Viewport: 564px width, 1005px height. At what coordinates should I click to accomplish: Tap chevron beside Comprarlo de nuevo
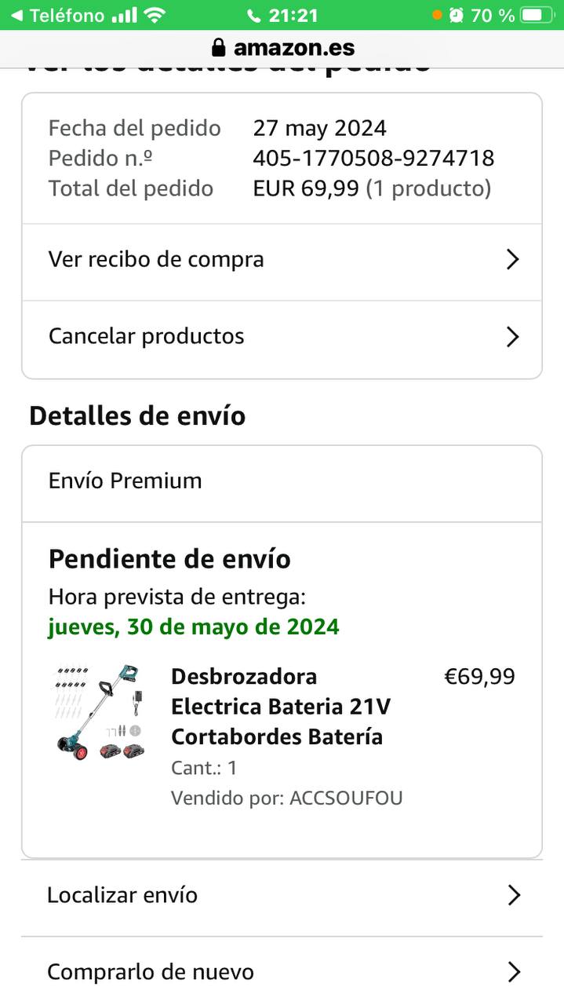click(x=514, y=972)
